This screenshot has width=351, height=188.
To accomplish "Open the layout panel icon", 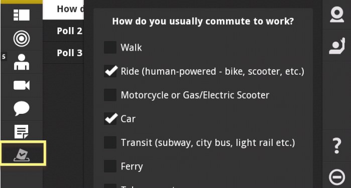I will (22, 15).
